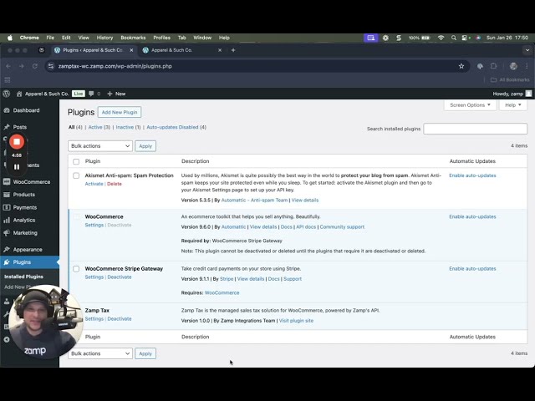This screenshot has width=535, height=401.
Task: Open the bottom Bulk actions dropdown
Action: 100,353
